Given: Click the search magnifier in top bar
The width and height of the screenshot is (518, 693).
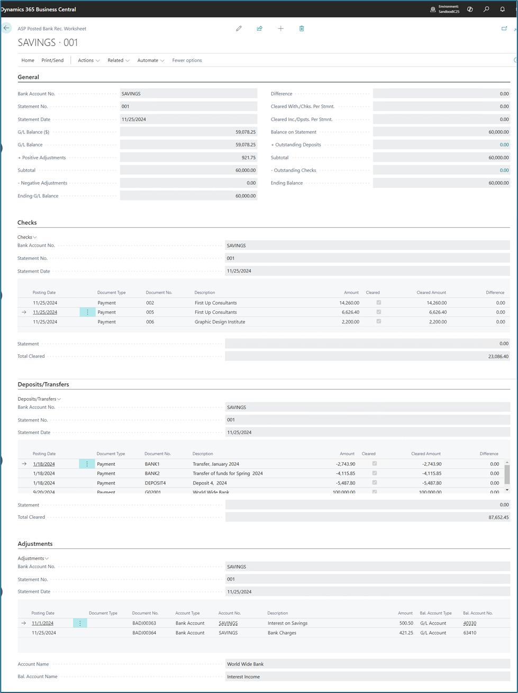Looking at the screenshot, I should coord(486,9).
